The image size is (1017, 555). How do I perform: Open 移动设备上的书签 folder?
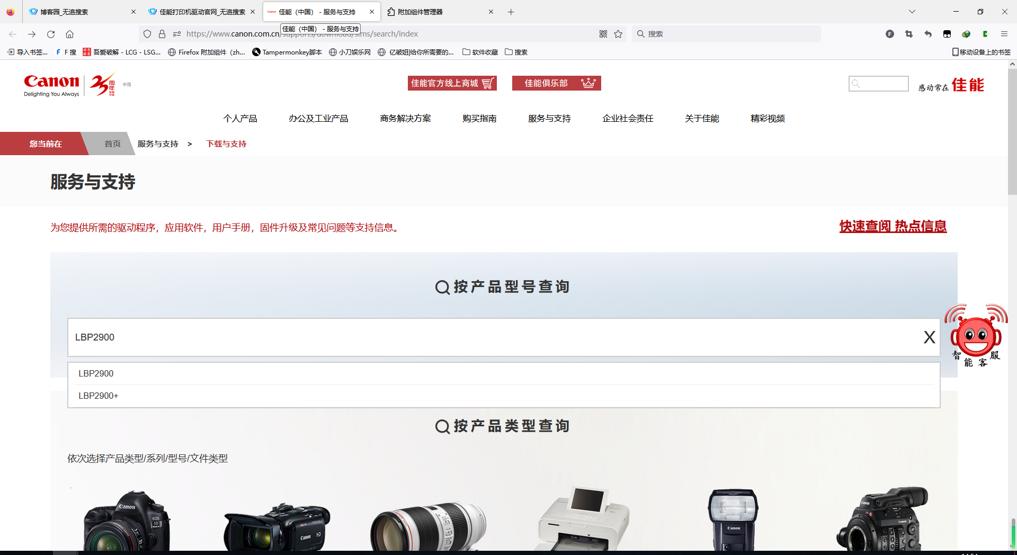[982, 52]
